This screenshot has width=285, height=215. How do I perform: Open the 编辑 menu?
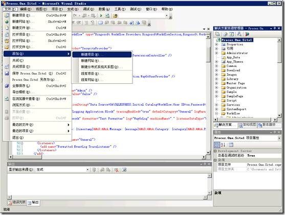click(26, 9)
